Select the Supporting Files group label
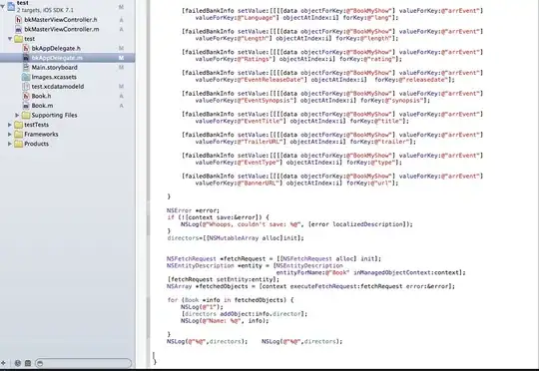The image size is (539, 371). pos(54,115)
